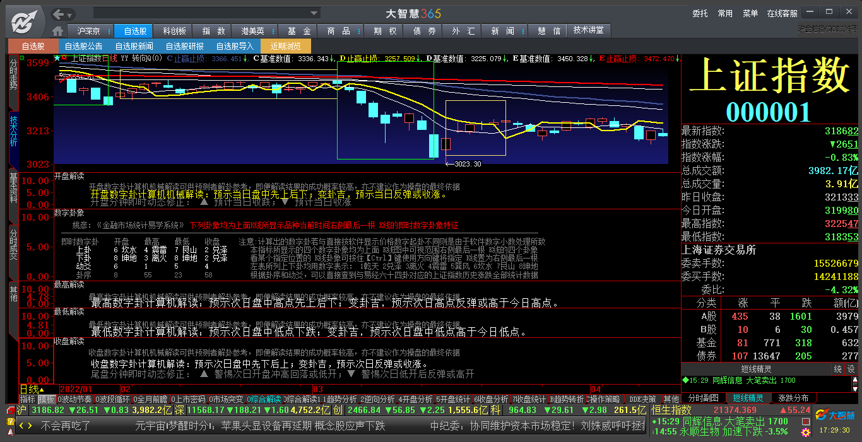The image size is (862, 442).
Task: Select the 0综合解读 indicator tab
Action: pos(264,399)
